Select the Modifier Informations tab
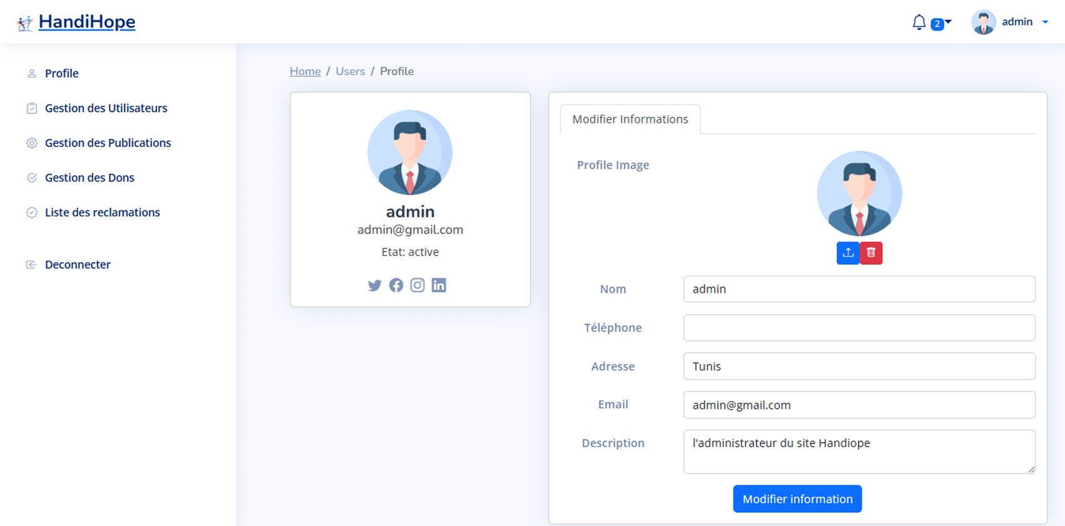Screen dimensions: 1065x526 coord(630,119)
